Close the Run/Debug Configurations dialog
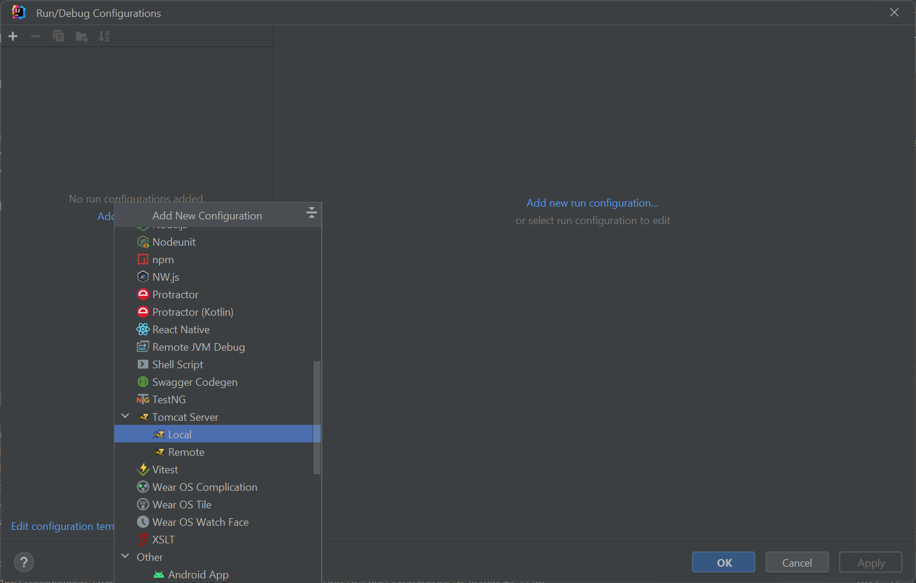The image size is (916, 583). tap(894, 12)
